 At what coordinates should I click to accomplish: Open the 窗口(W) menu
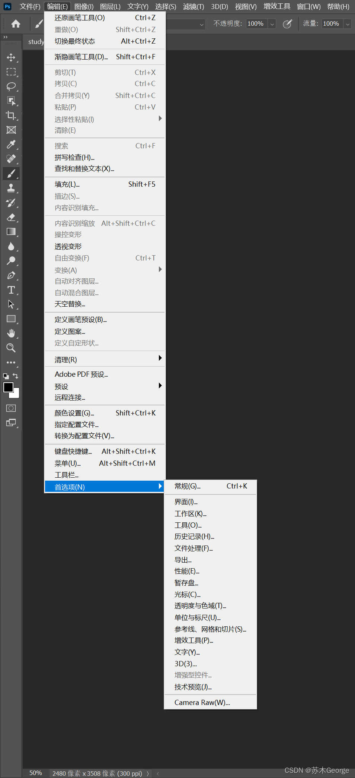click(x=308, y=7)
